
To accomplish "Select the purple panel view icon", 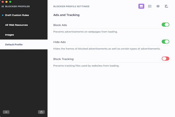I will click(x=141, y=6).
